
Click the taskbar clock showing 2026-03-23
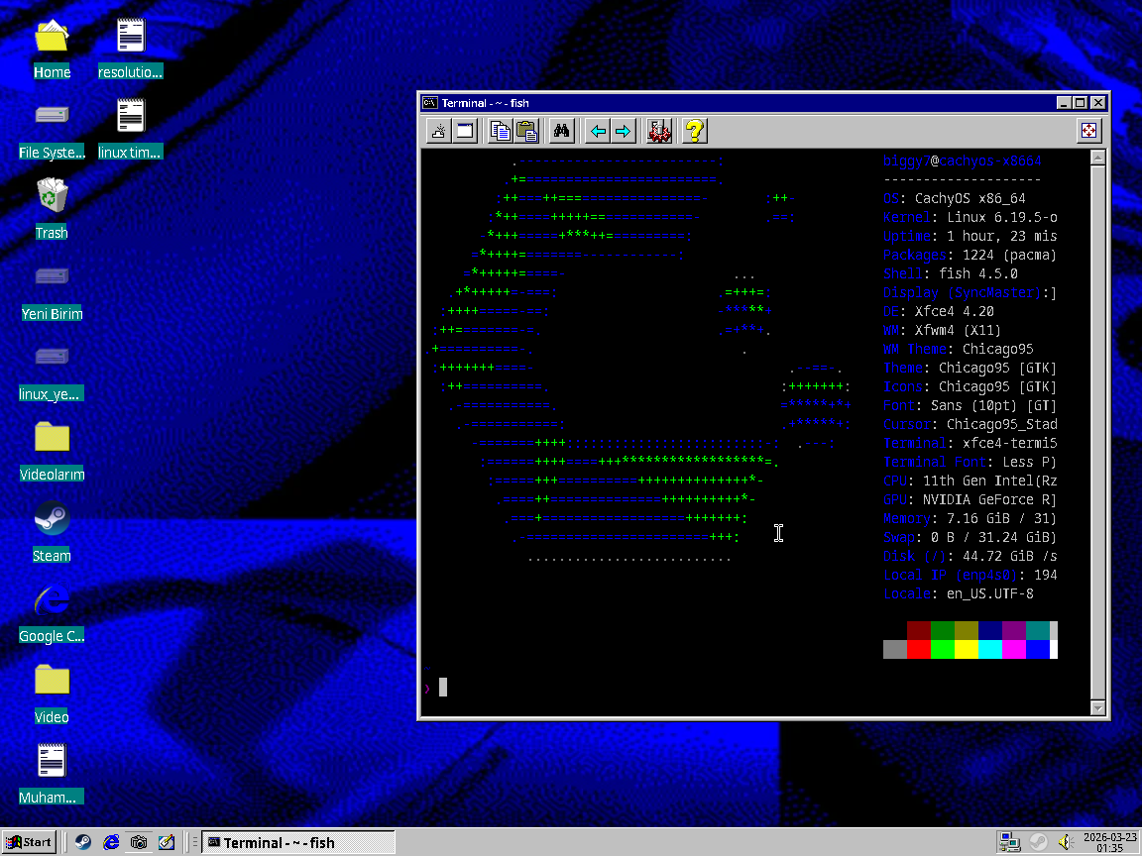(1109, 842)
